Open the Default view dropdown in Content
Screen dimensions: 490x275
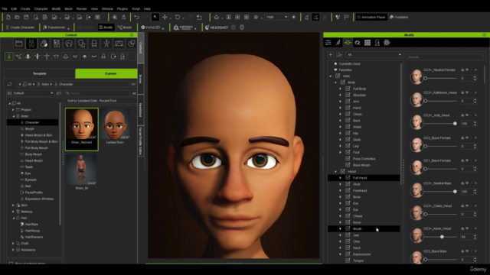pos(31,93)
